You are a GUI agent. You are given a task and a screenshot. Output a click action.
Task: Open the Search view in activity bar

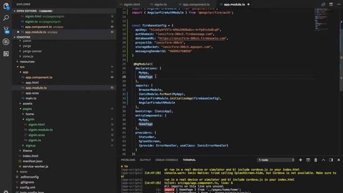coord(6,18)
